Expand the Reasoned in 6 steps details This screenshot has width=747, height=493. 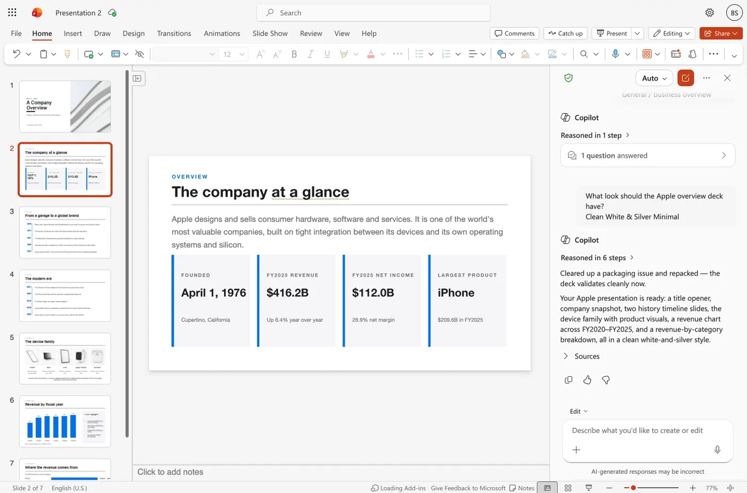pos(597,257)
